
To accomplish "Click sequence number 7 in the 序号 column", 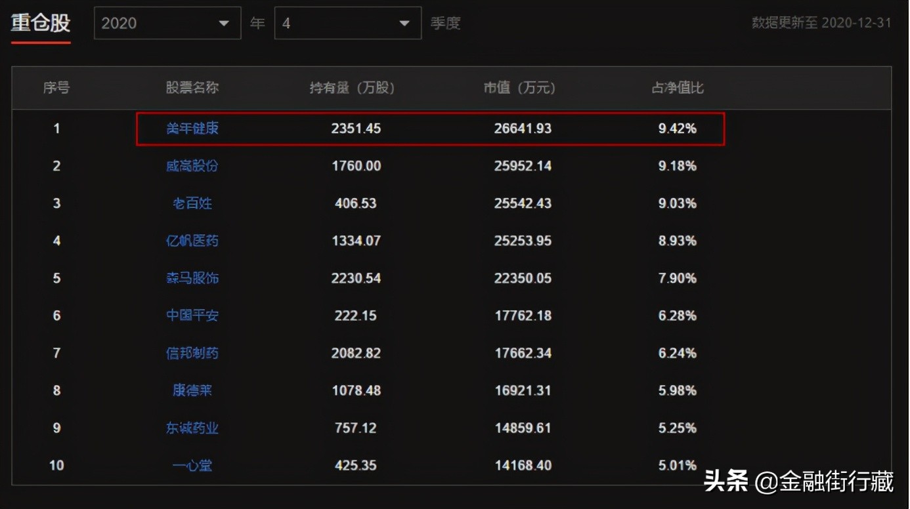I will pos(56,354).
